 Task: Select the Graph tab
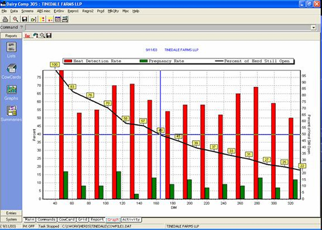coord(113,219)
